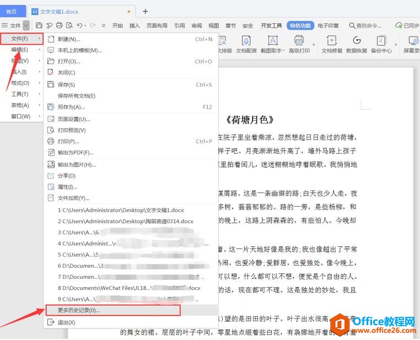Choose 关闭(C) menu entry
420x340 pixels.
click(131, 73)
